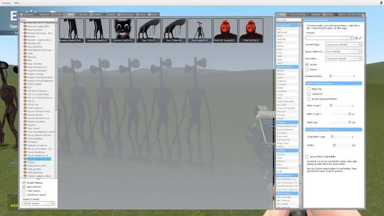
Task: Add a new preset with the green plus icon
Action: coord(356,38)
